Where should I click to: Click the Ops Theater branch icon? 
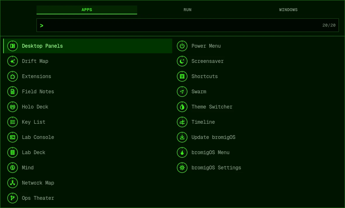coord(13,198)
